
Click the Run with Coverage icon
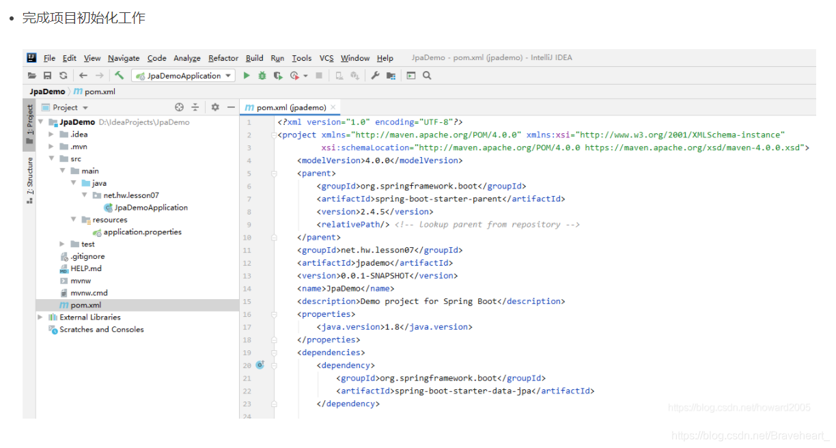[x=278, y=76]
